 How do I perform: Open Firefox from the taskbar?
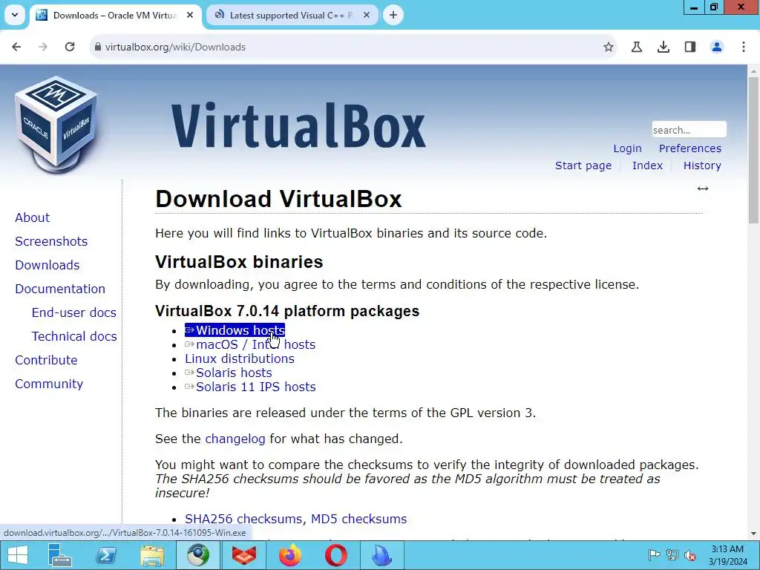[x=290, y=555]
